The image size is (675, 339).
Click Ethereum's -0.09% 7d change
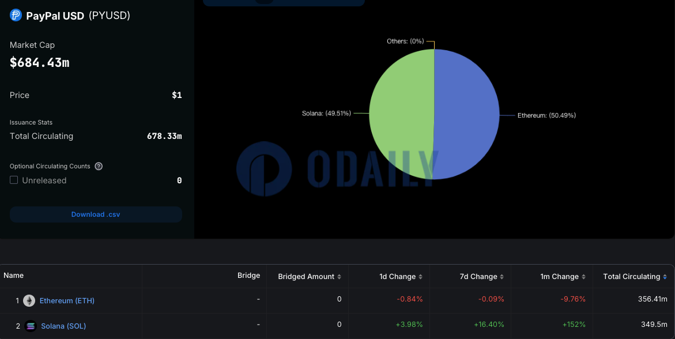click(x=491, y=299)
